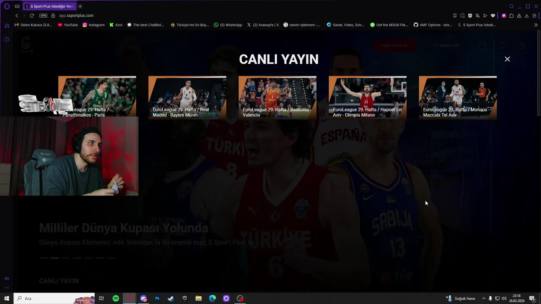Open the S Sport Plus bookmark
Viewport: 541px width, 304px height.
point(477,25)
